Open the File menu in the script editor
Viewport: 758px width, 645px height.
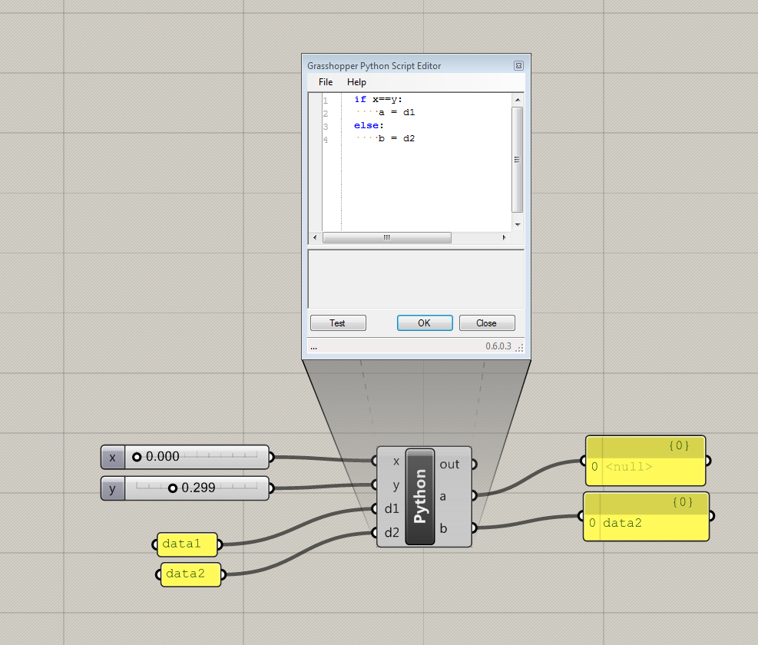(x=326, y=82)
